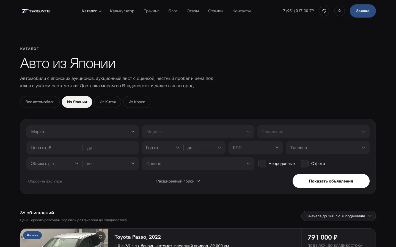The height and width of the screenshot is (247, 396).
Task: Open the Модель dropdown
Action: (198, 132)
